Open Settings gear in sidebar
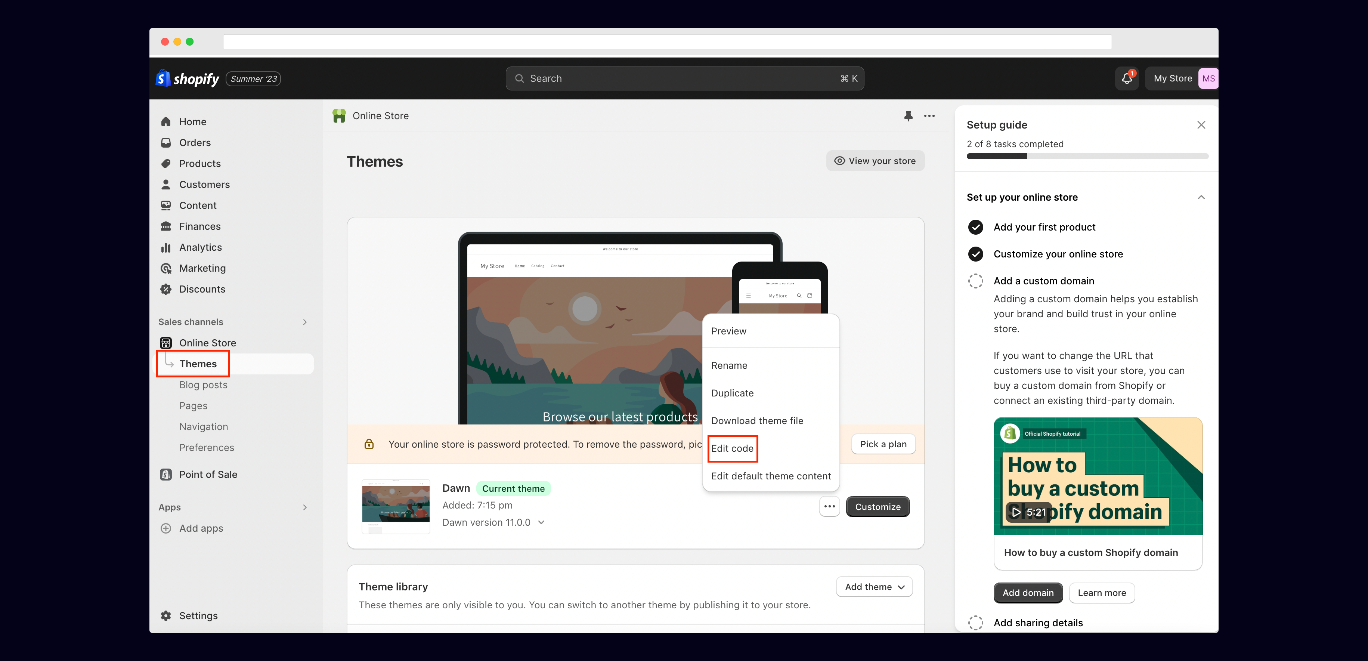The image size is (1368, 661). (x=166, y=616)
